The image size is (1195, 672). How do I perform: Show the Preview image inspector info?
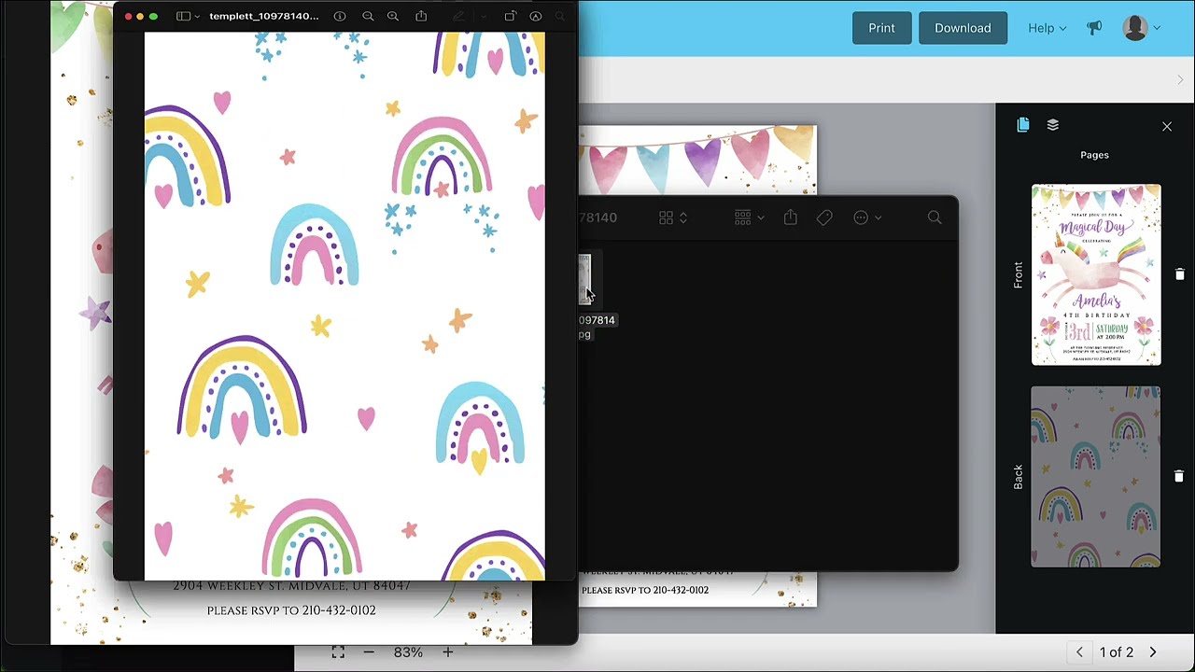click(340, 17)
